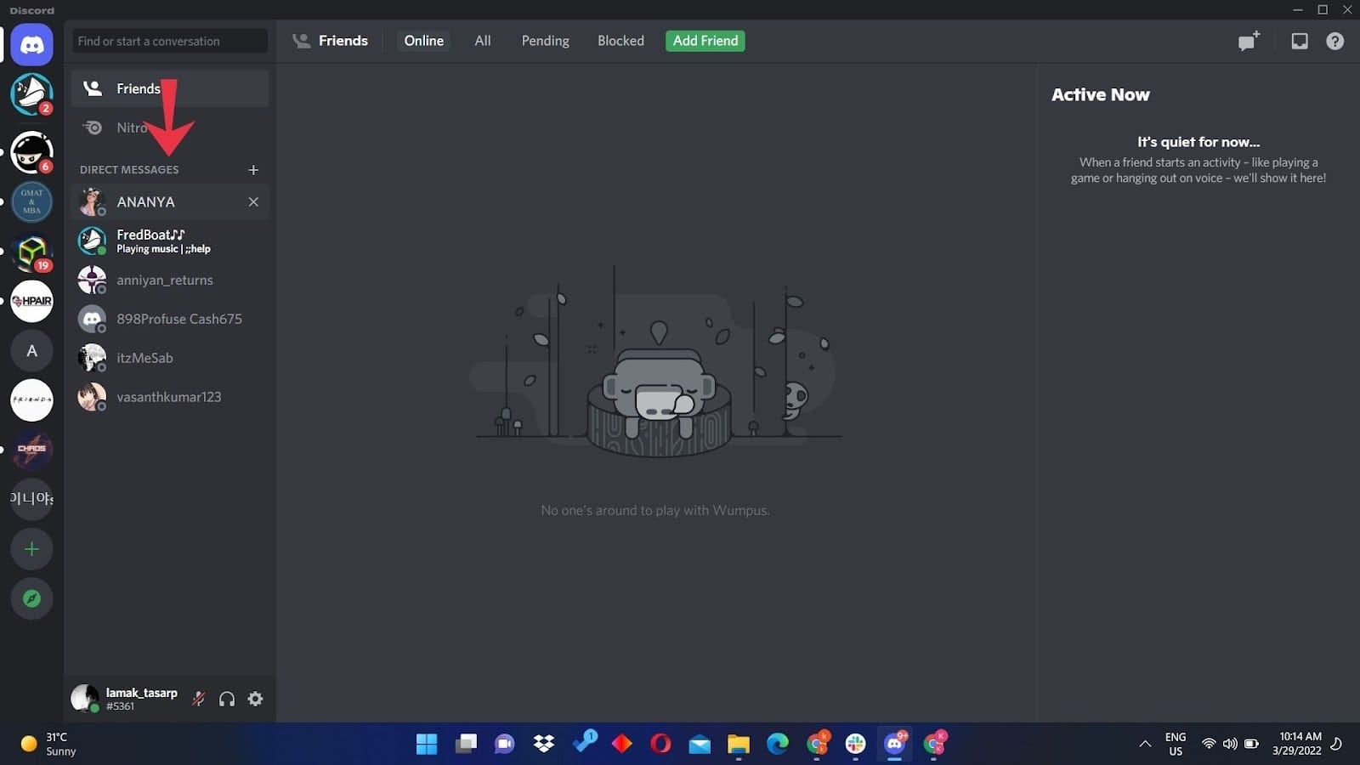Open the server labeled A
1360x765 pixels.
point(31,350)
